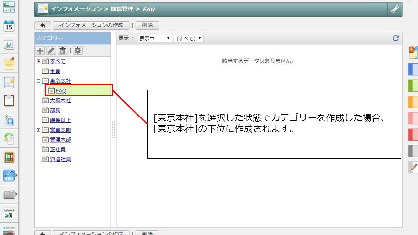Viewport: 418px width, 235px height.
Task: Open the NEO app icon in sidebar
Action: [x=9, y=176]
